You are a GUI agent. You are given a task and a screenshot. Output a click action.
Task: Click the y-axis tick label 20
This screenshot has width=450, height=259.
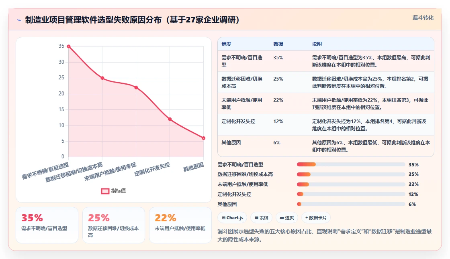[x=61, y=94]
